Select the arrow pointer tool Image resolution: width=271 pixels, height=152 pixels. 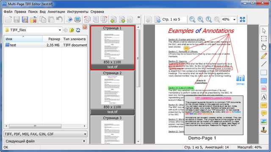pyautogui.click(x=264, y=31)
